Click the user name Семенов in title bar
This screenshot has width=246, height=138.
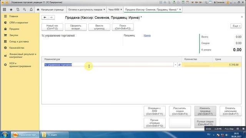pos(219,2)
